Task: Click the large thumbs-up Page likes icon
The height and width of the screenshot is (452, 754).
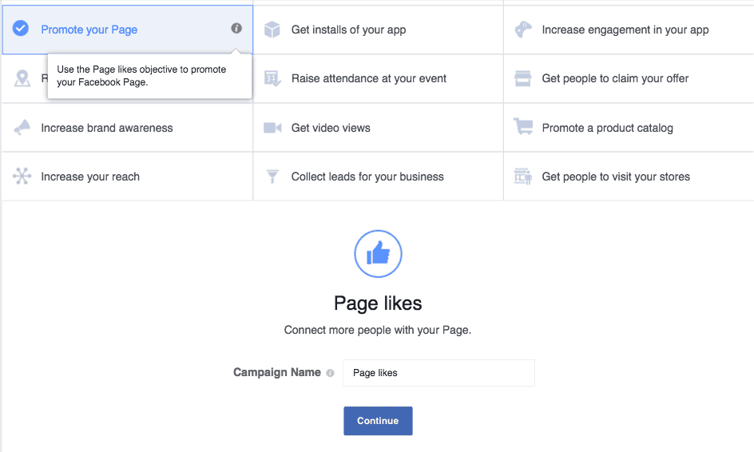Action: tap(378, 254)
